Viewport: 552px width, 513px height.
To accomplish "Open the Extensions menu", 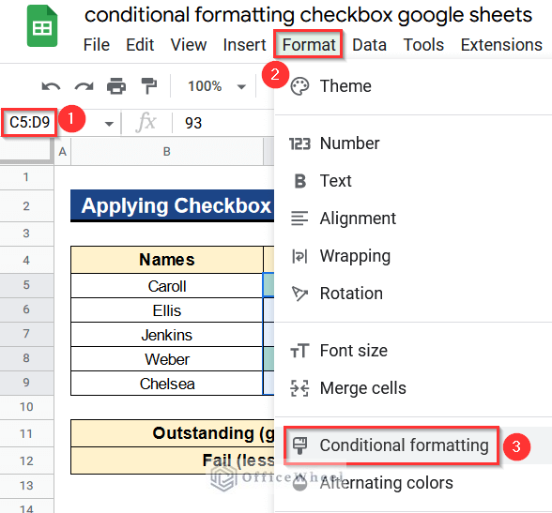I will (x=501, y=45).
